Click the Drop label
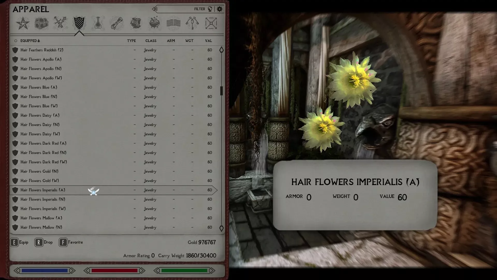Screen dimensions: 497x280 click(x=48, y=242)
